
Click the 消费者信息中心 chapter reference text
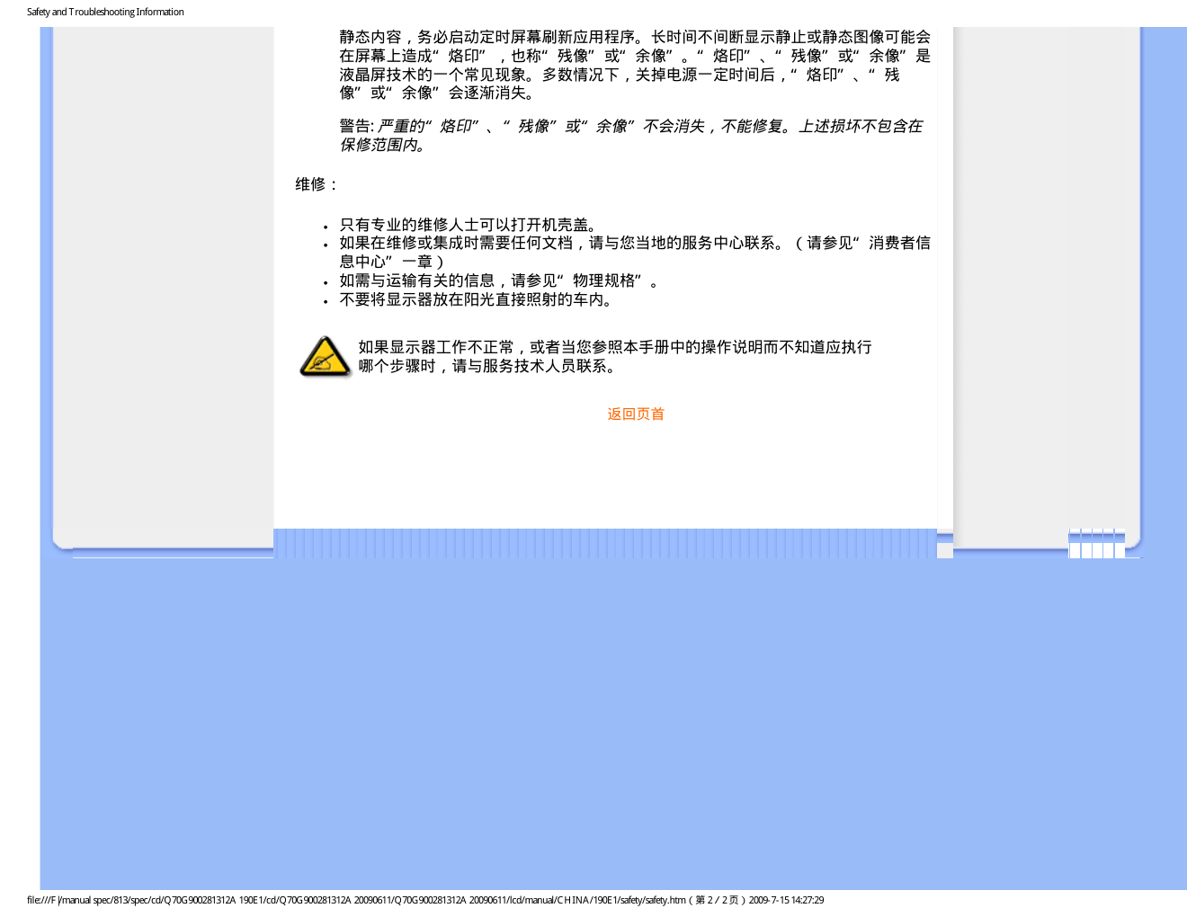(899, 244)
